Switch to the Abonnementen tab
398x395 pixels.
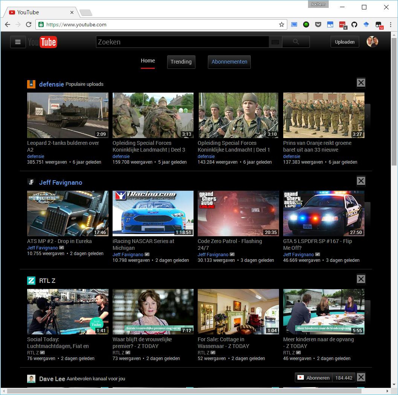click(x=229, y=62)
